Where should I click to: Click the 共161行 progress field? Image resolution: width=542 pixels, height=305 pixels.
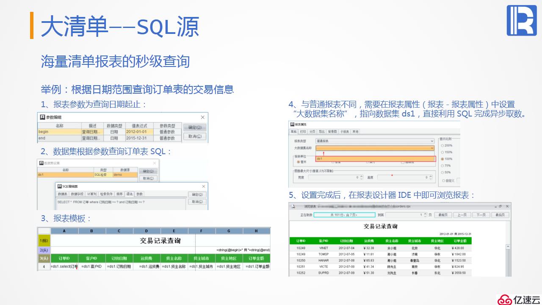(x=344, y=215)
